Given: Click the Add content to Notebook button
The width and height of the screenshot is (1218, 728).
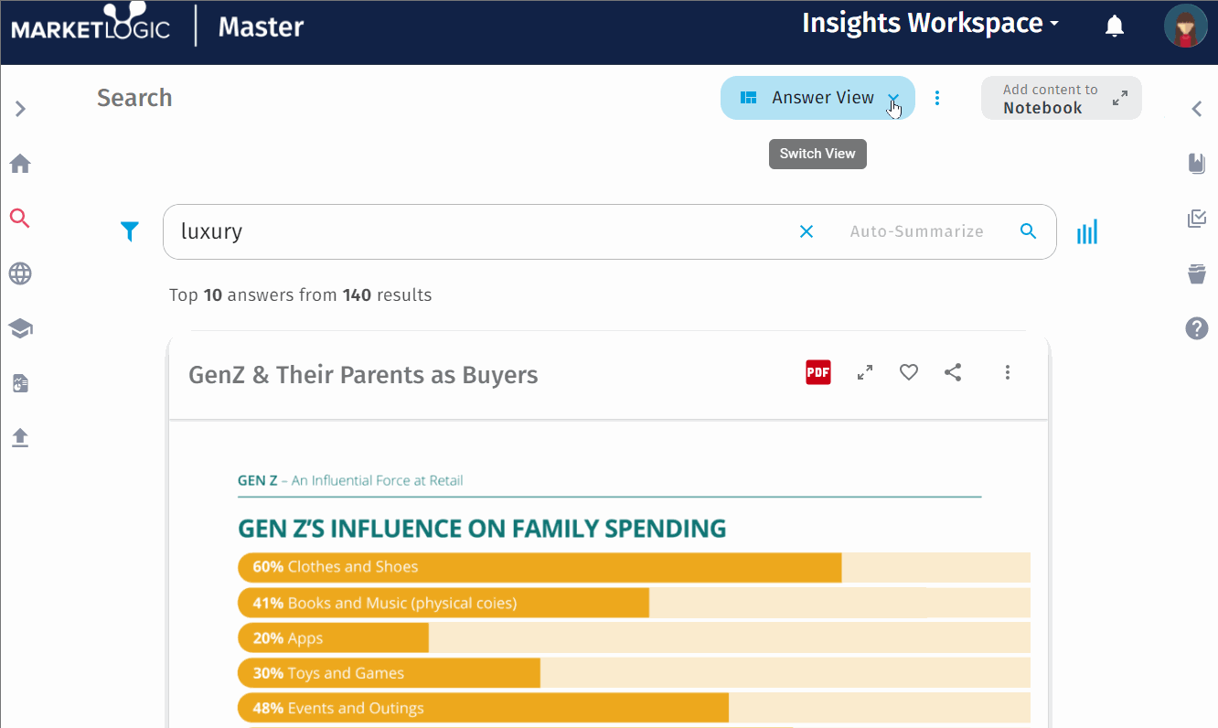Looking at the screenshot, I should (1062, 98).
